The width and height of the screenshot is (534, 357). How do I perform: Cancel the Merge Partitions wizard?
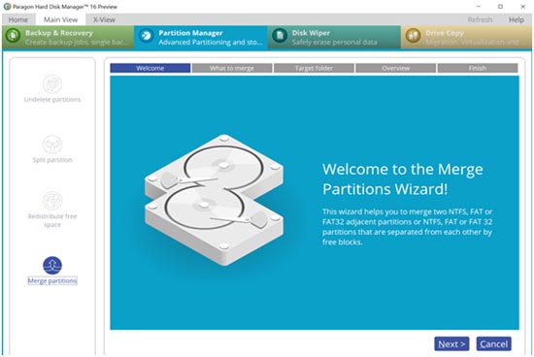point(494,344)
